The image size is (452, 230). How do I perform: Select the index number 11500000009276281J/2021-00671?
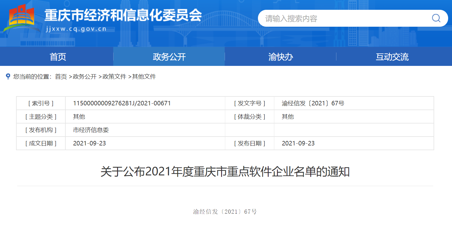pos(122,103)
